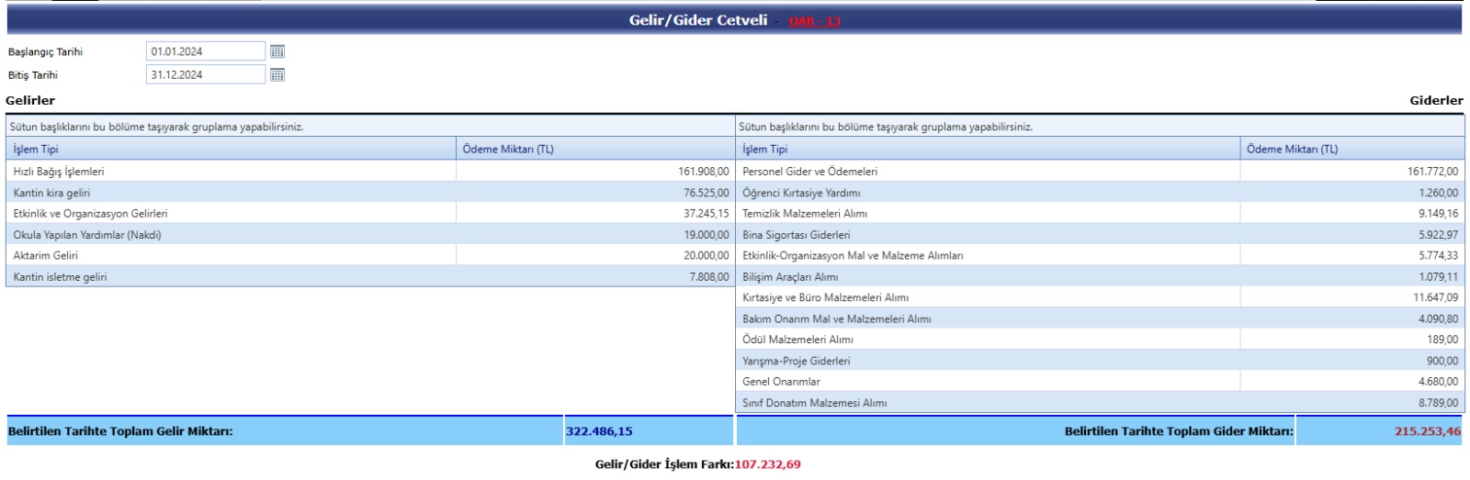Sort Gelirler table by İşlem Tipi header

36,149
